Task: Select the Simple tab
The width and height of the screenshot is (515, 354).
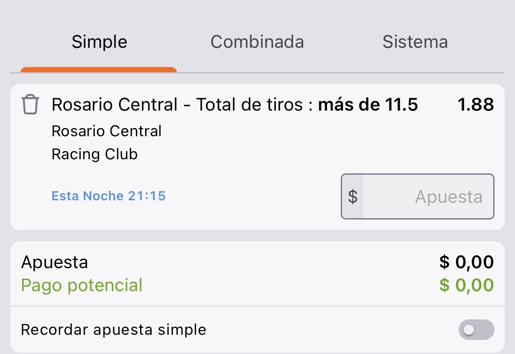Action: click(x=99, y=42)
